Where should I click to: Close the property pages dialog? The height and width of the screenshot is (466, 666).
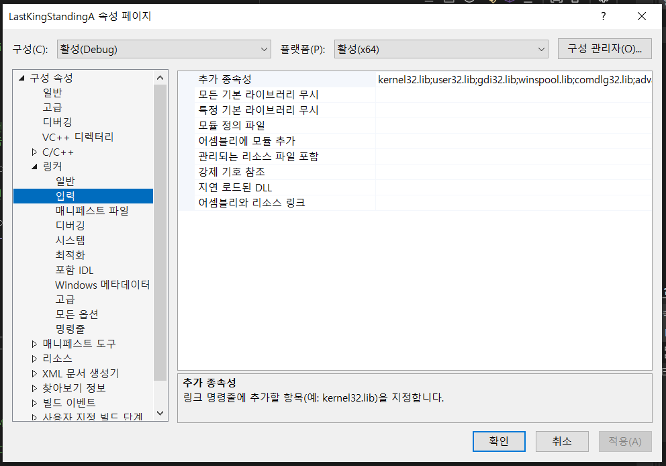642,17
